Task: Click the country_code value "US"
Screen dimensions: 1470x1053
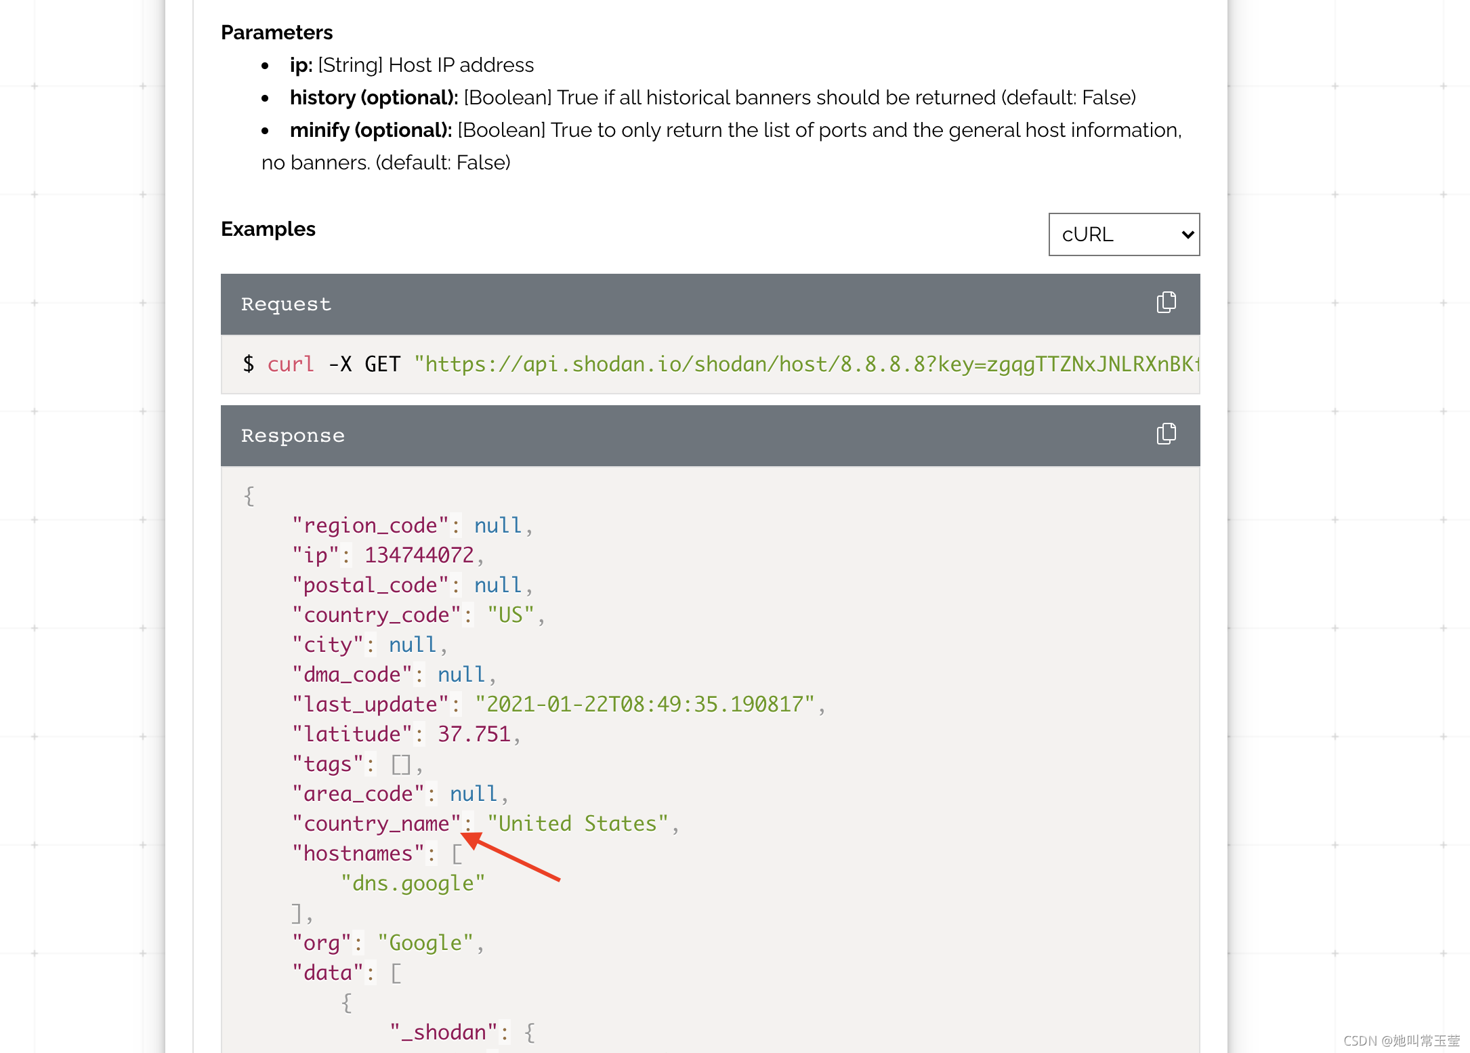Action: [511, 615]
